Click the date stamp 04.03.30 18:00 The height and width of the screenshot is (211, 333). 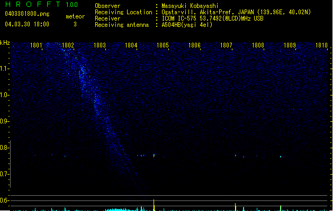pos(27,24)
